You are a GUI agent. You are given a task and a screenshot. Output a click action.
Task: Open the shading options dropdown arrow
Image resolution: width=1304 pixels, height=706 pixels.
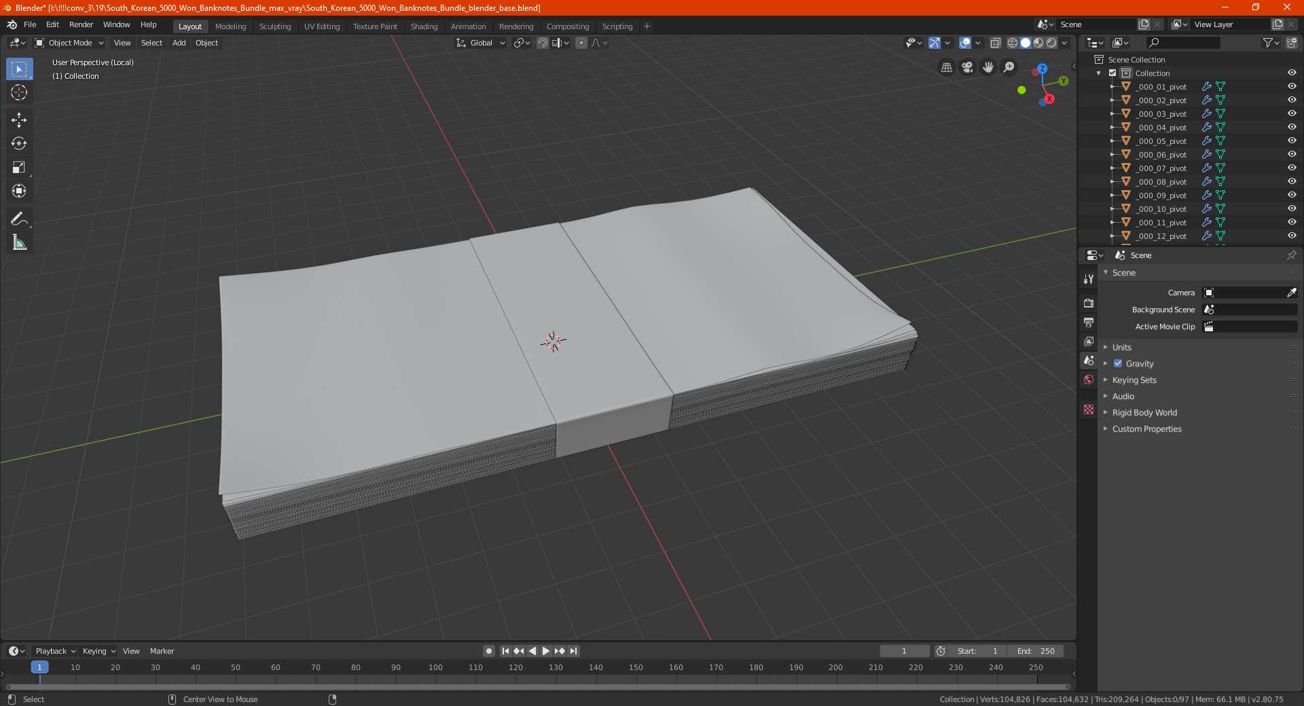pyautogui.click(x=1064, y=43)
